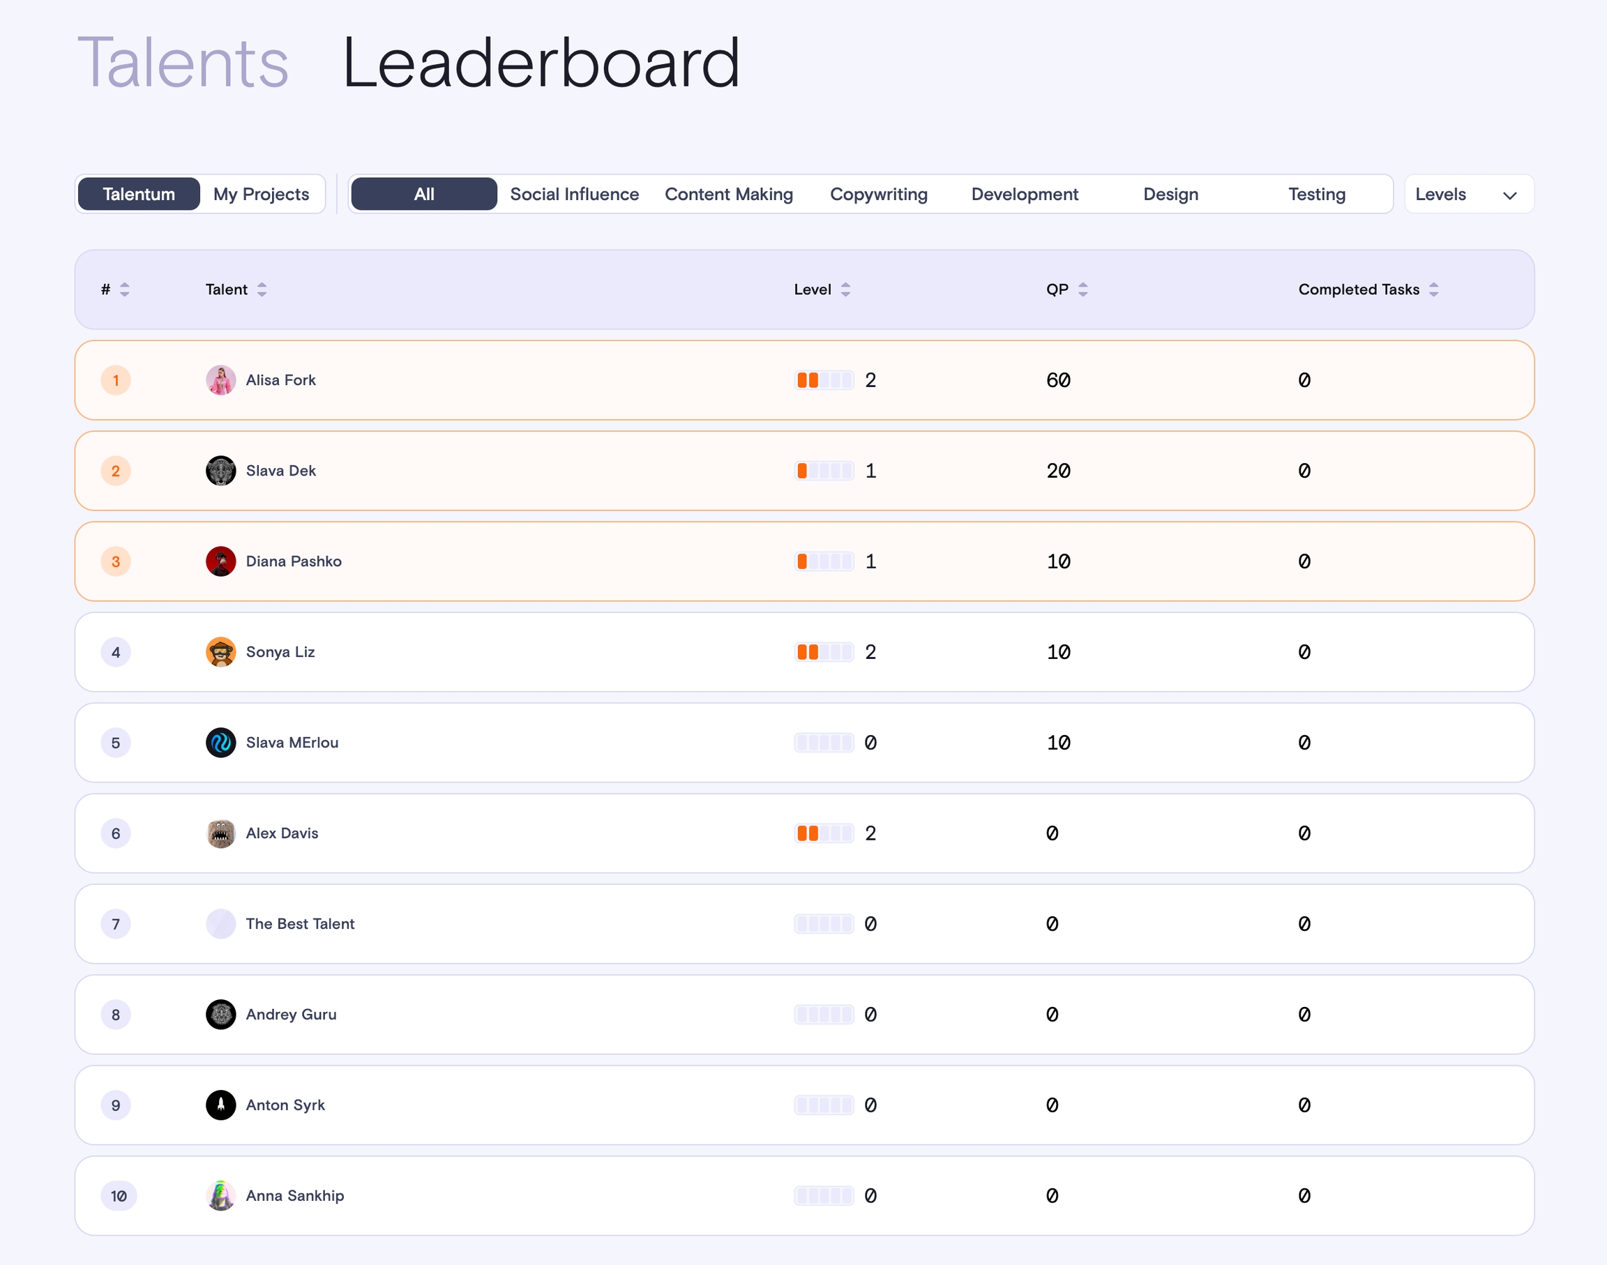This screenshot has height=1265, width=1607.
Task: Click Diana Pashko's red avatar
Action: click(x=220, y=561)
